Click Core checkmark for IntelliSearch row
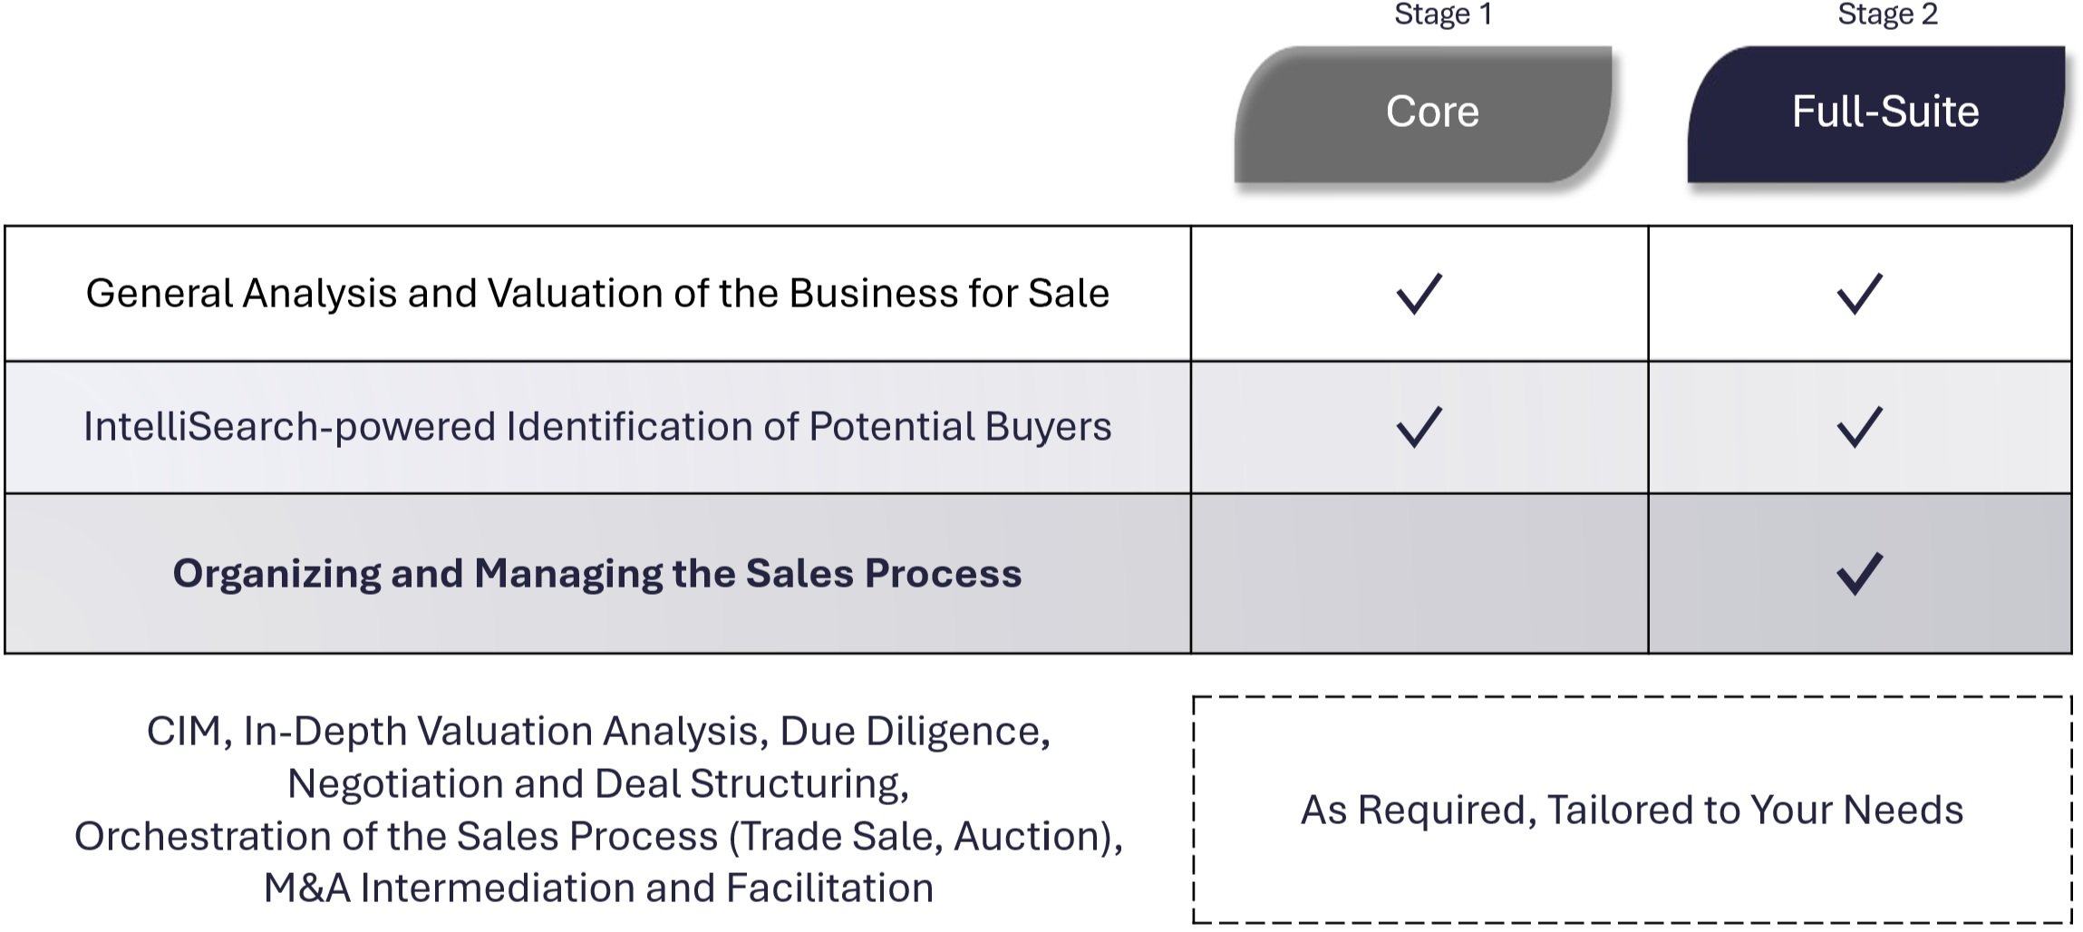Screen dimensions: 2083x932 (1419, 427)
